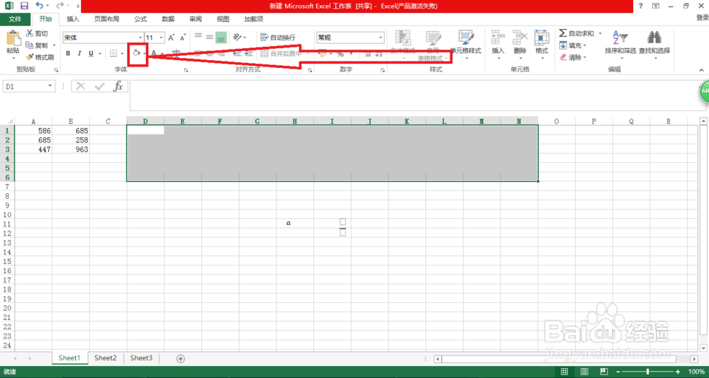The image size is (709, 378).
Task: Open the borders dropdown arrow
Action: (122, 54)
